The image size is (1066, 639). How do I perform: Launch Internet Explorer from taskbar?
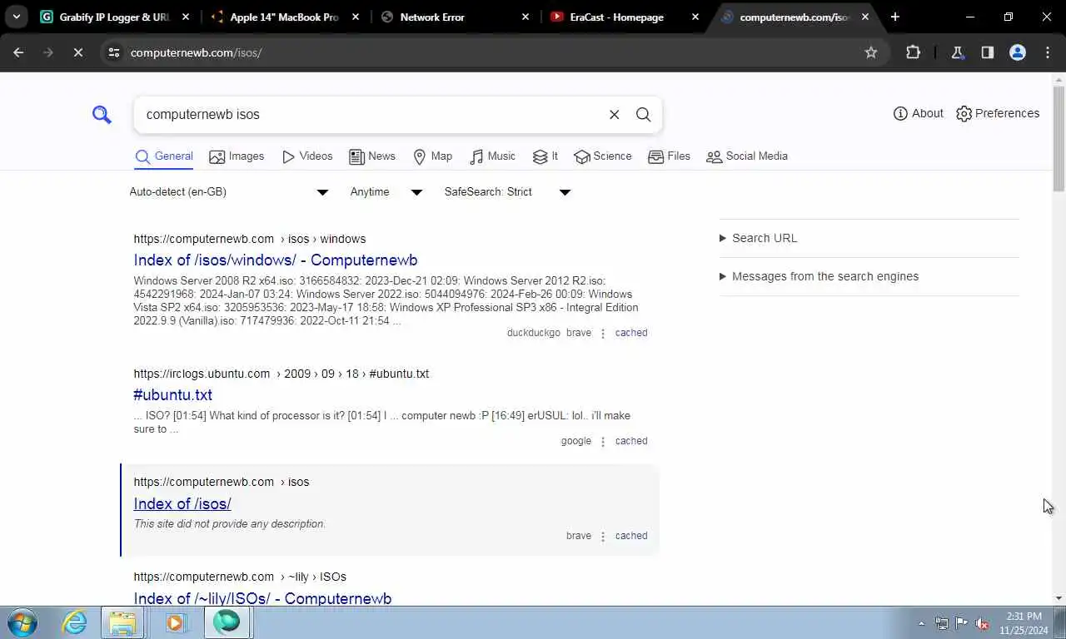point(74,622)
